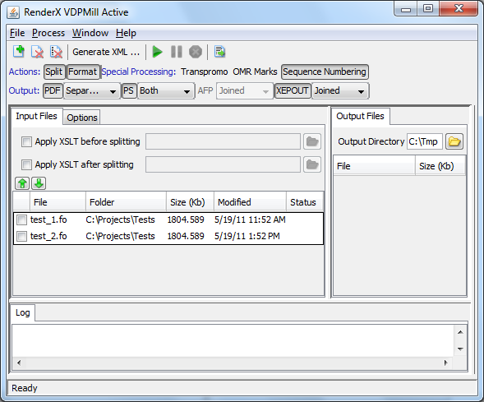Start processing with the green play button
484x402 pixels.
point(158,52)
